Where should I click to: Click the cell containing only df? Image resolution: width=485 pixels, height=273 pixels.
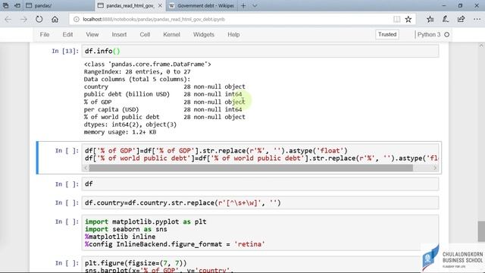click(x=260, y=184)
